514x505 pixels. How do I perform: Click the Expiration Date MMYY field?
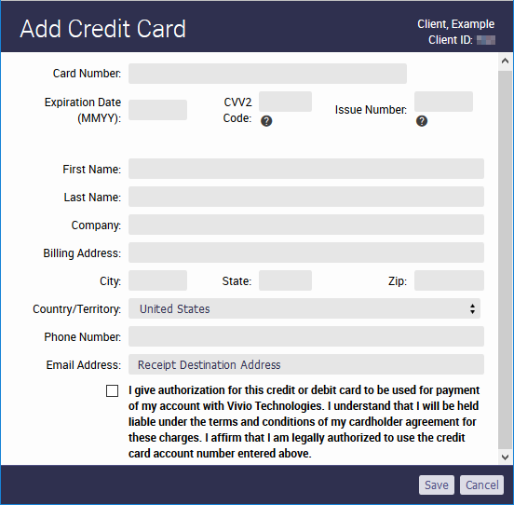point(157,110)
